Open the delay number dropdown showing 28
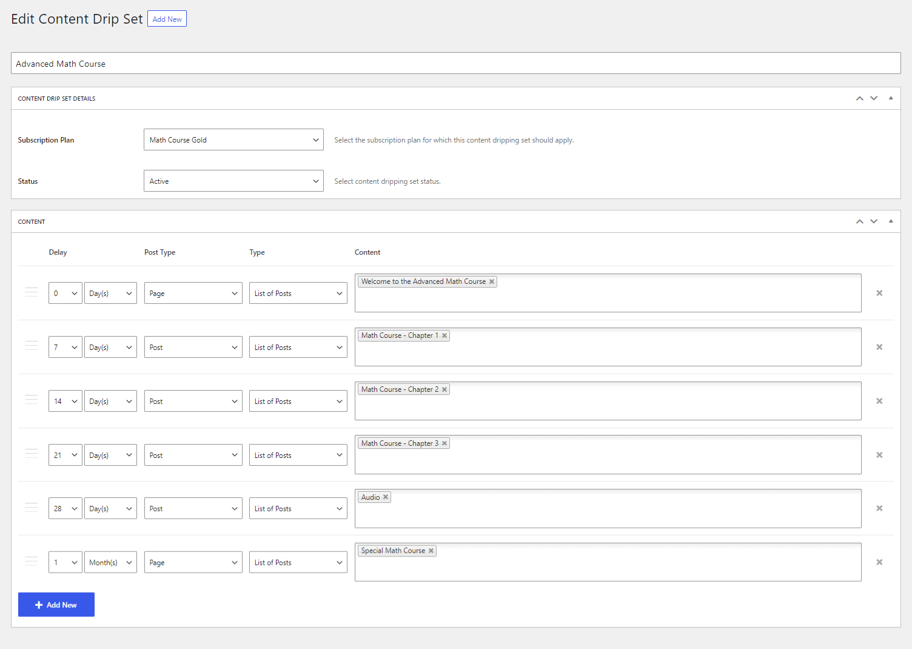 [x=65, y=508]
